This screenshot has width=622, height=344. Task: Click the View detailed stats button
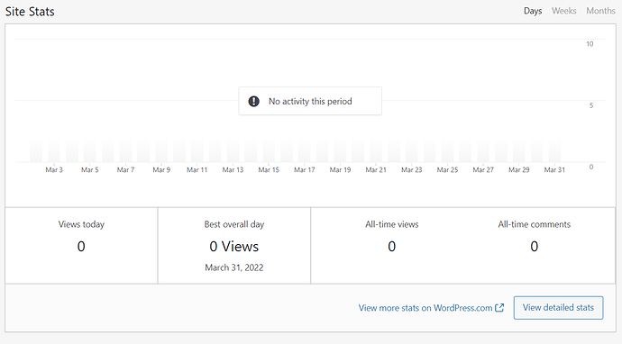pos(558,308)
